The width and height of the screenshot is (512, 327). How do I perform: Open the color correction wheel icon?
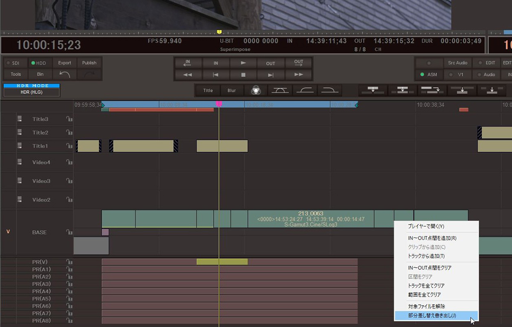256,90
